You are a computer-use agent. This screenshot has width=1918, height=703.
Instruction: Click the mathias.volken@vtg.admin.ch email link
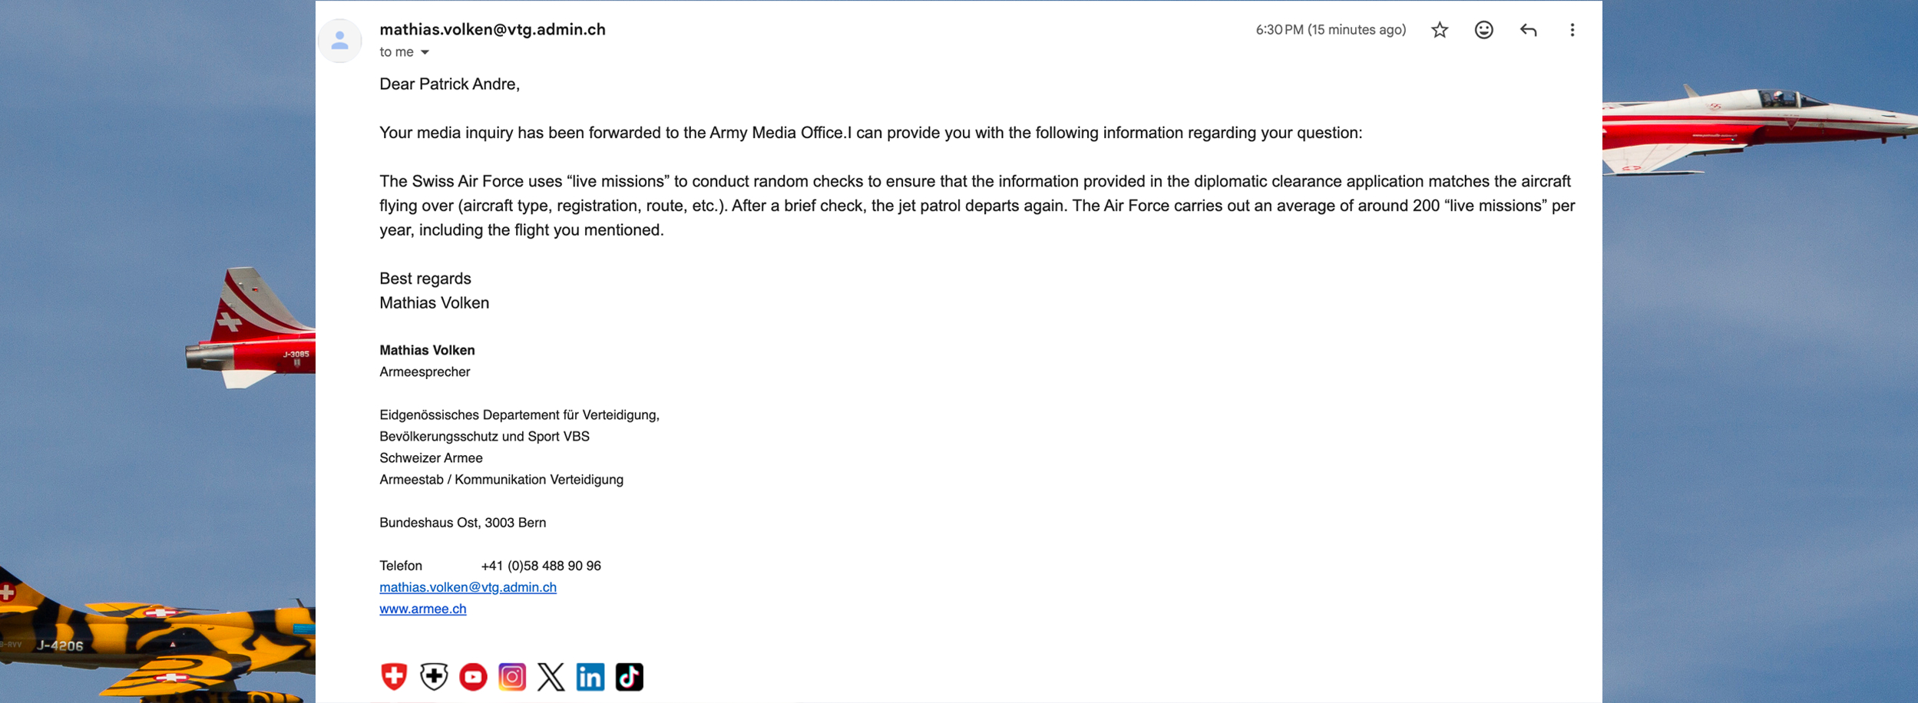click(x=468, y=587)
